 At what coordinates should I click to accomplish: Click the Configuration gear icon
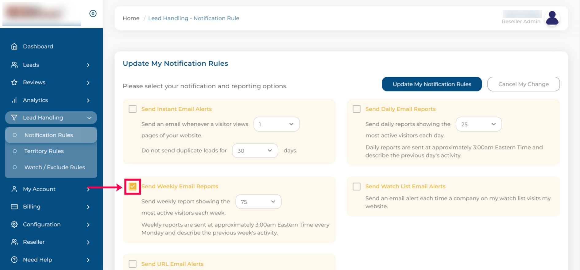(x=14, y=224)
